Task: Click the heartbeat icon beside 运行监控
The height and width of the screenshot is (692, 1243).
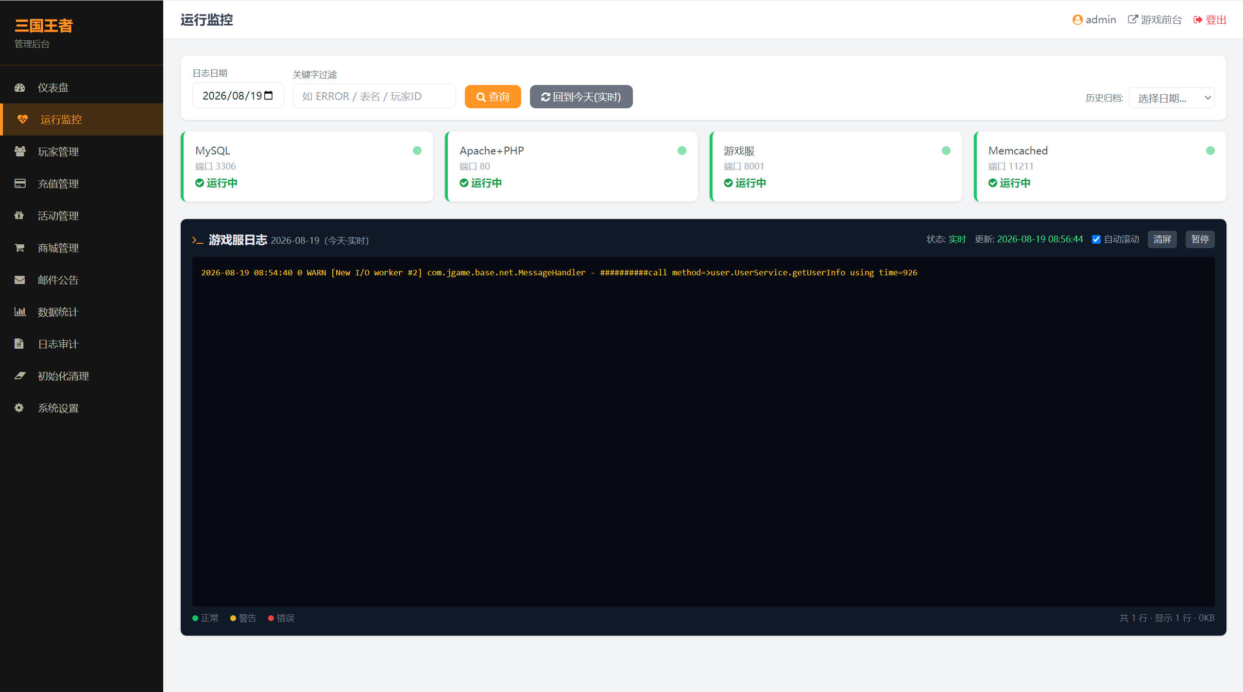Action: (x=22, y=119)
